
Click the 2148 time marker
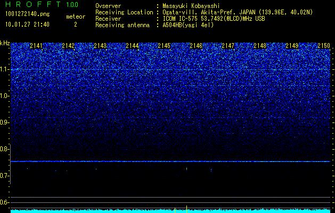(260, 46)
